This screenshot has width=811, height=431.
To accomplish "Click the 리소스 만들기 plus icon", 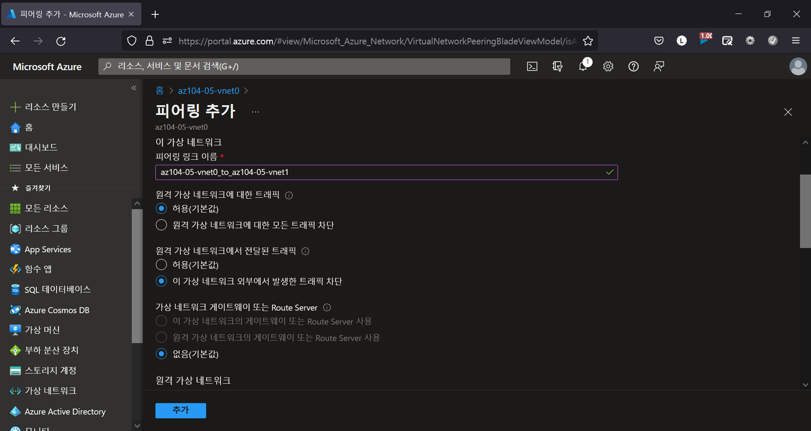I will pos(15,107).
